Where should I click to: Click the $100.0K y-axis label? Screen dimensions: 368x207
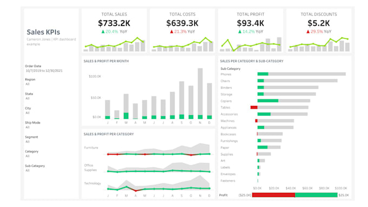pos(95,76)
